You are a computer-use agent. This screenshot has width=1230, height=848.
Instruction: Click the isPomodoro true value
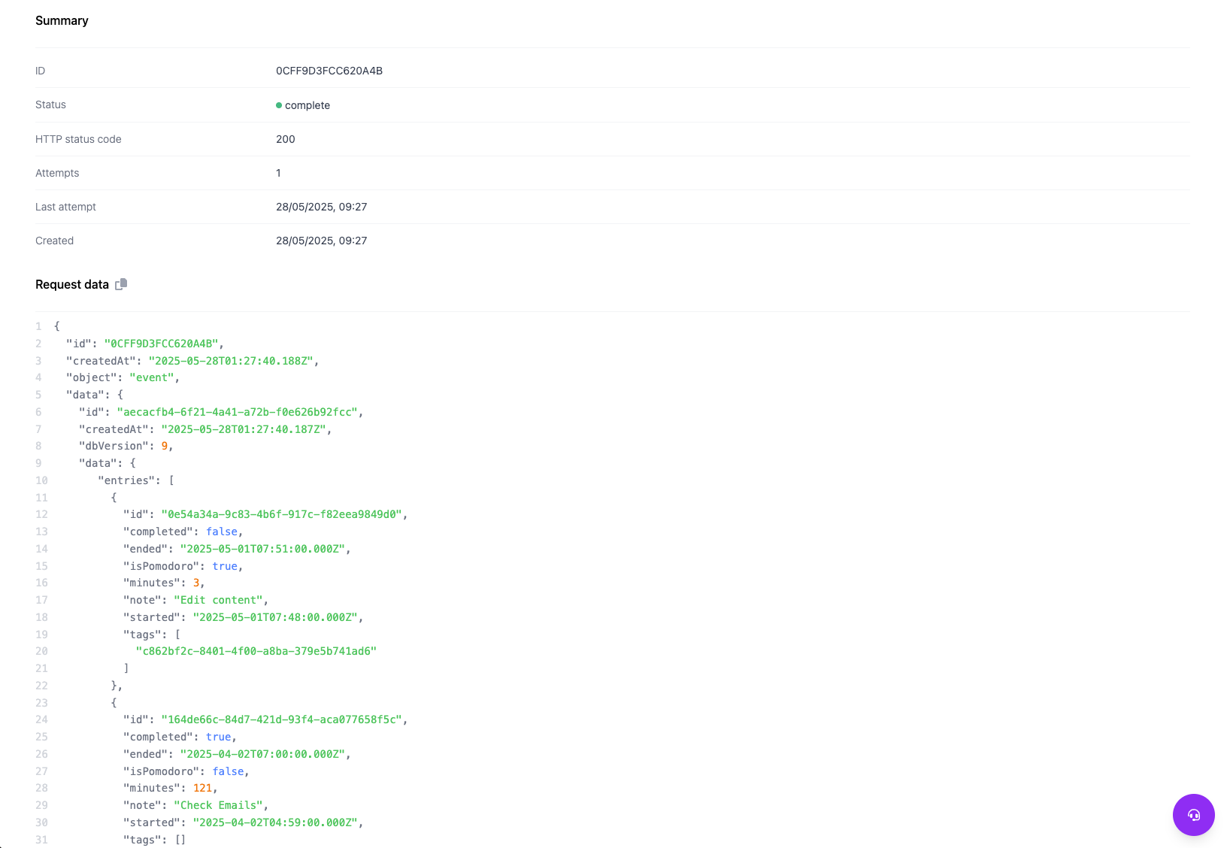pyautogui.click(x=224, y=566)
